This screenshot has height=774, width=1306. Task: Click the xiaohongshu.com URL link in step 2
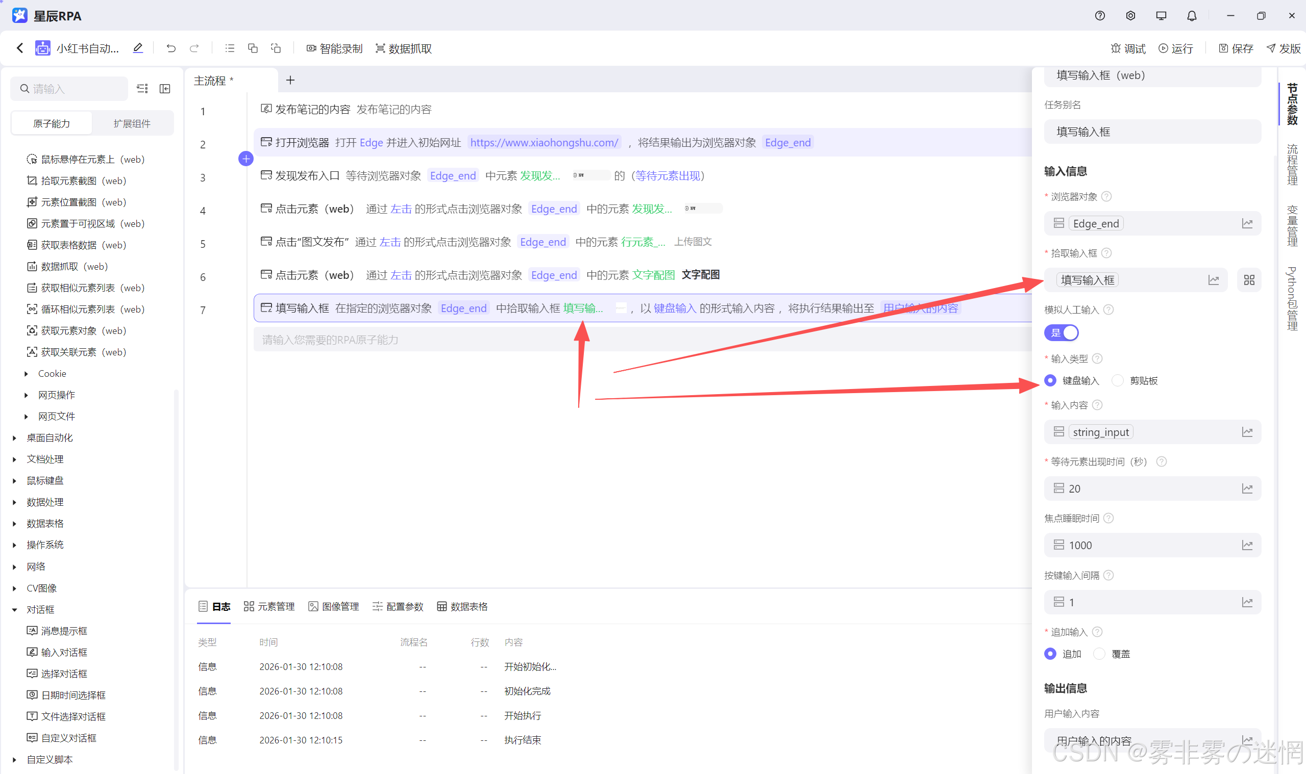point(544,142)
